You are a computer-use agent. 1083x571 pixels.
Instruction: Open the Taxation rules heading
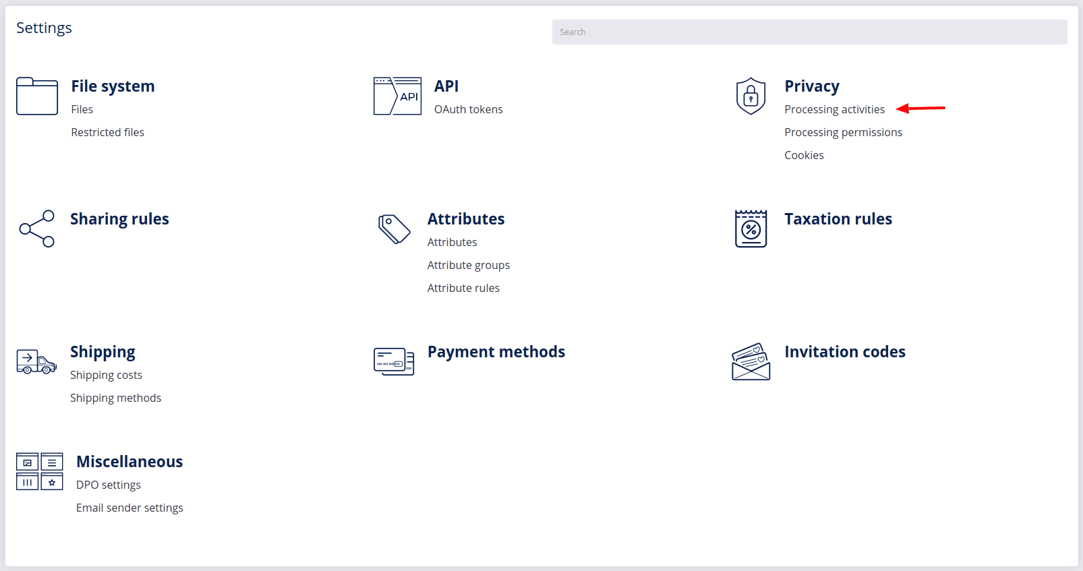(838, 219)
